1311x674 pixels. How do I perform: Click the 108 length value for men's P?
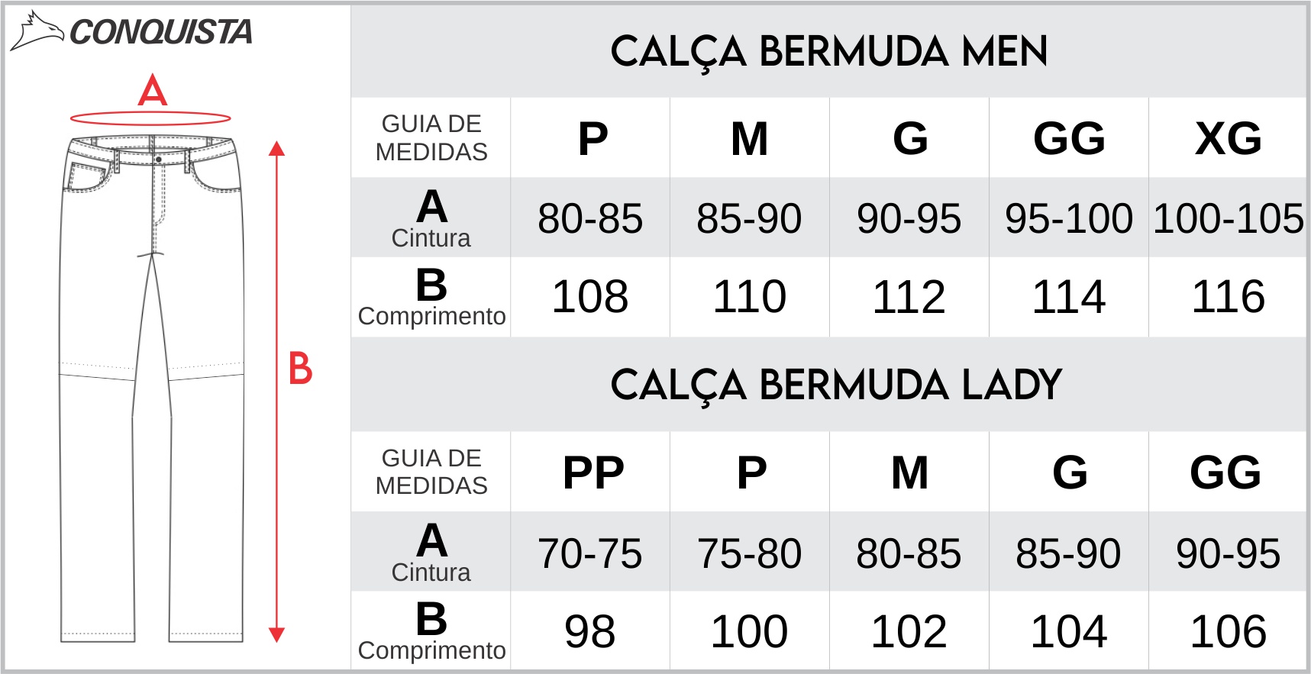coord(589,297)
